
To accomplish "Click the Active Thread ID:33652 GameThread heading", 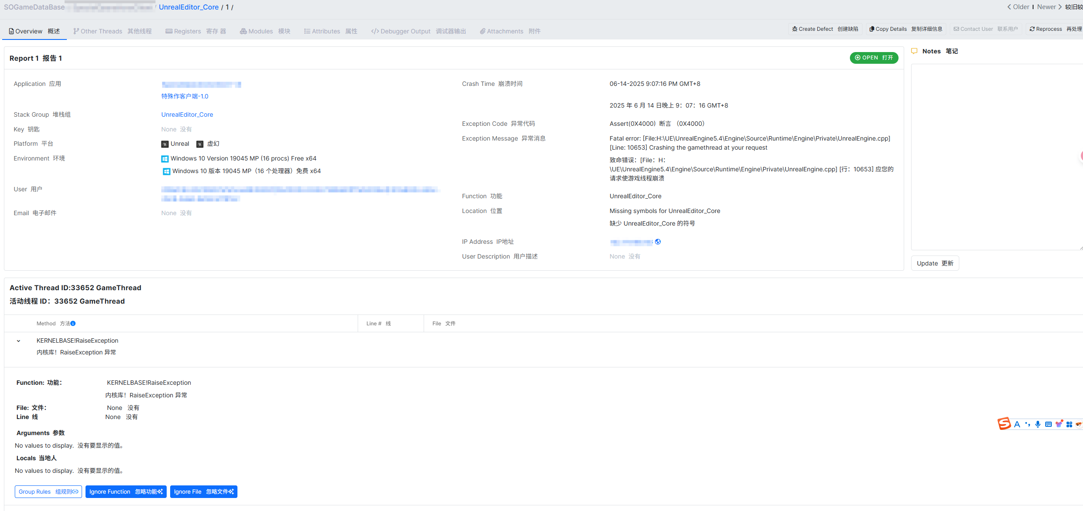I will [75, 288].
